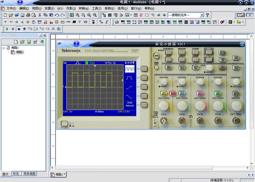Click the SET TO 50% trigger button
Screen dimensions: 255x182
tap(196, 67)
